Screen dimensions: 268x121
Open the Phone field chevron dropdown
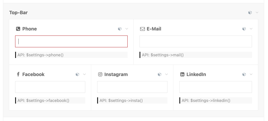pos(127,29)
